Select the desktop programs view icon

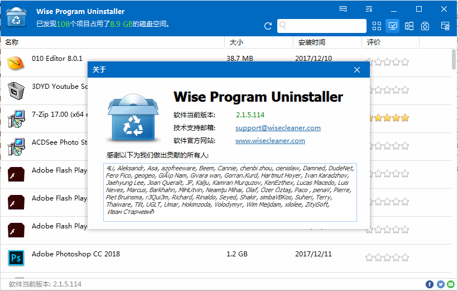(393, 26)
